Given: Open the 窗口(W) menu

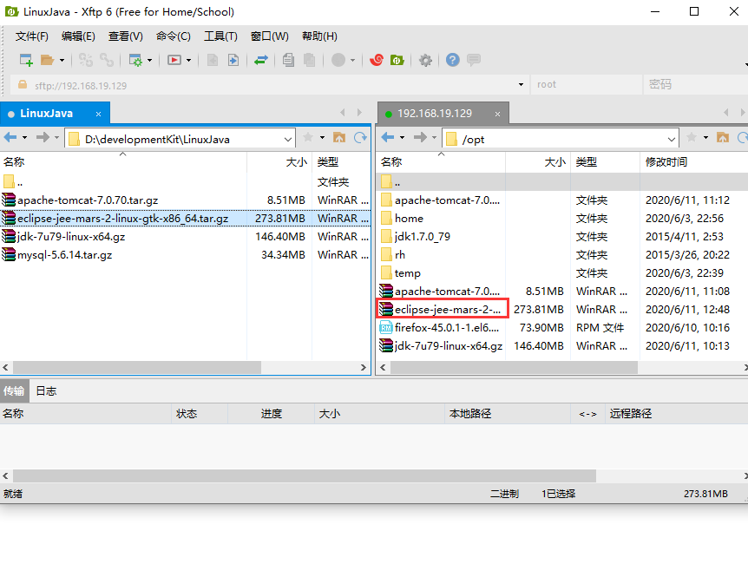Looking at the screenshot, I should pos(270,36).
